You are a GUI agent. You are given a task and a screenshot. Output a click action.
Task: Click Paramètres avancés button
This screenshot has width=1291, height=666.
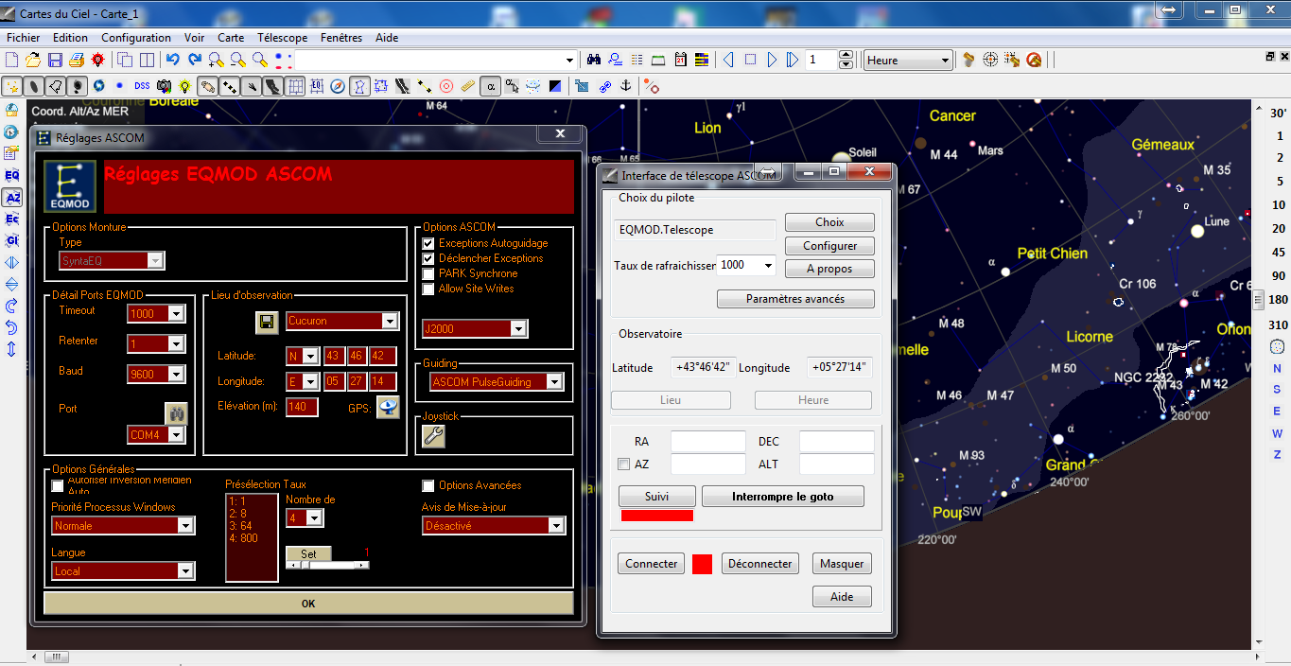pyautogui.click(x=795, y=299)
